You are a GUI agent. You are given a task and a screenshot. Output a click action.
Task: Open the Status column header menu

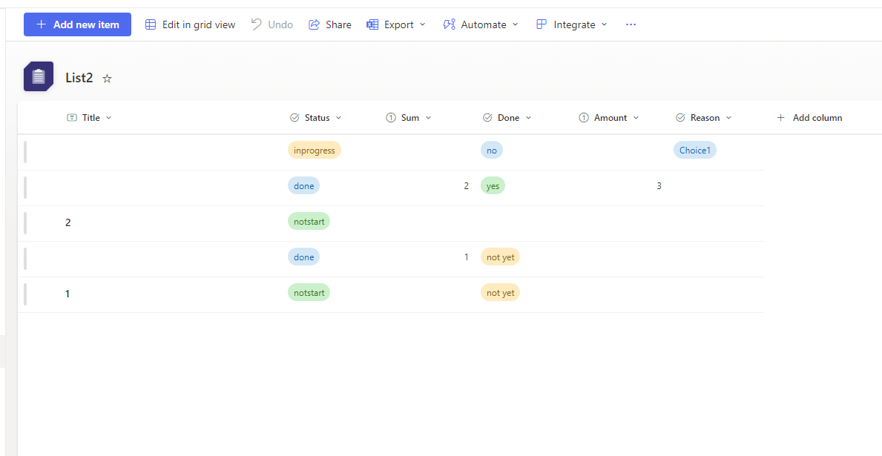315,117
